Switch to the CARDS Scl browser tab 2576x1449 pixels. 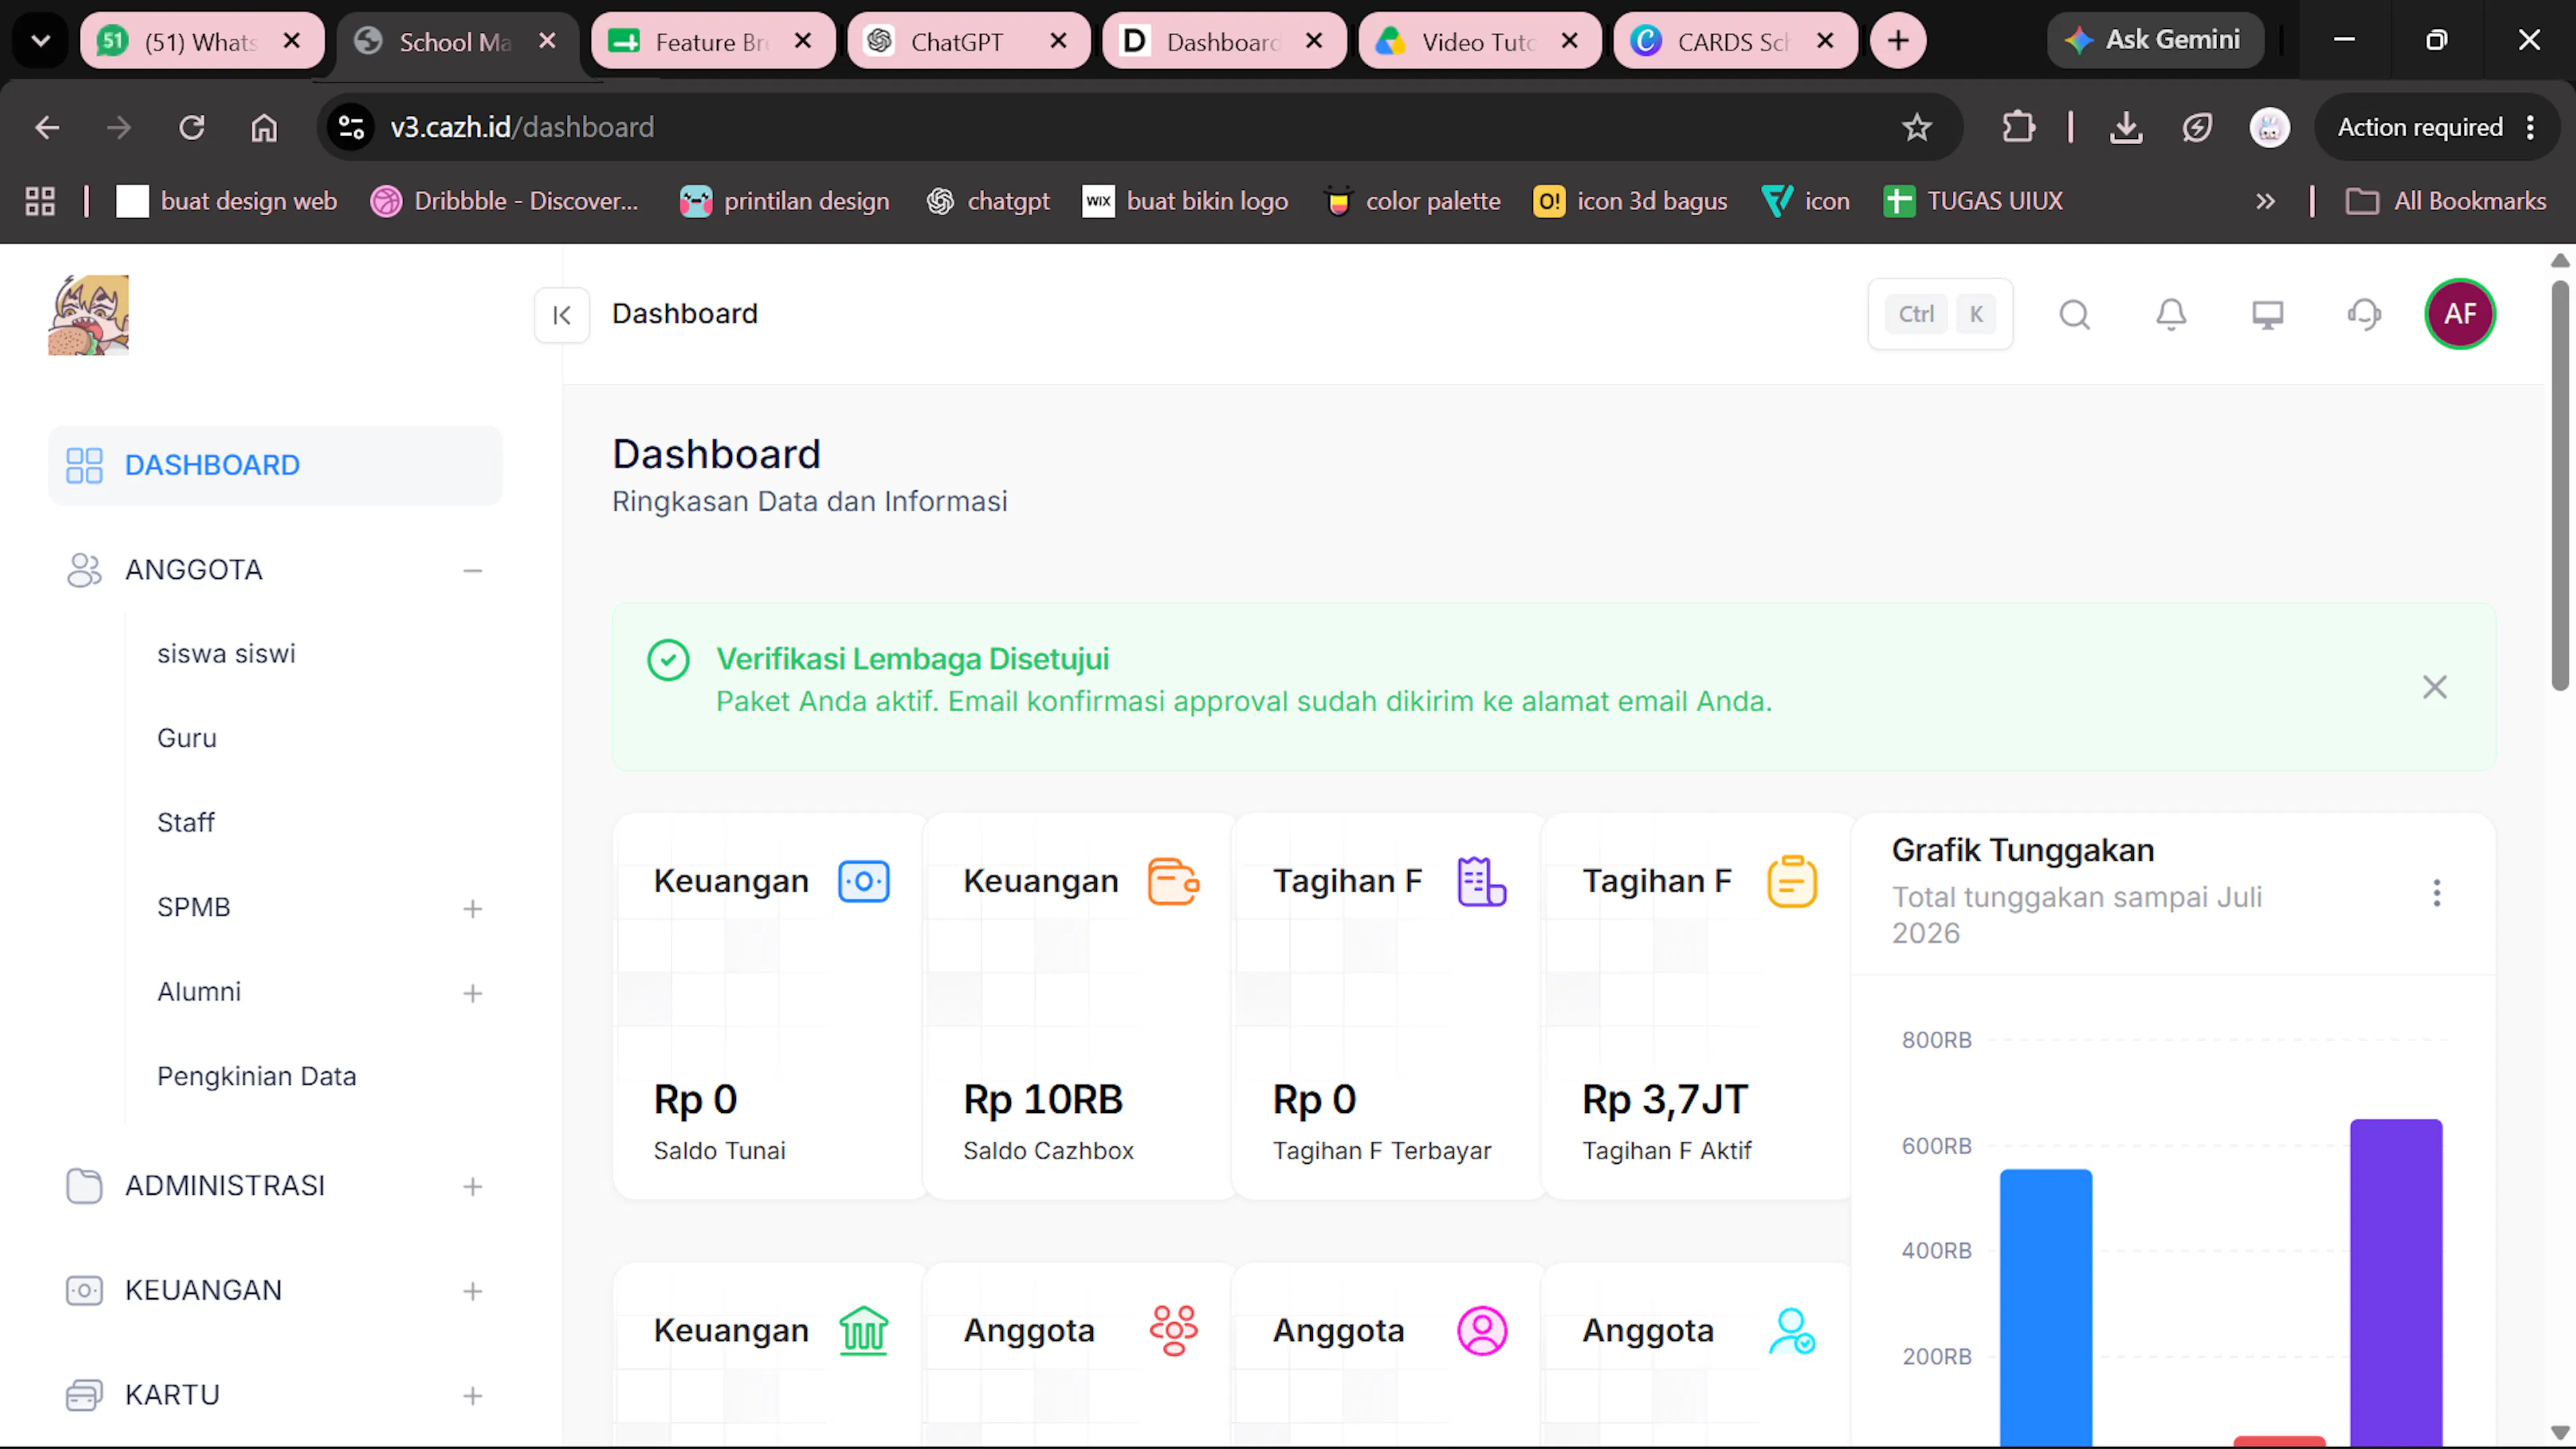click(1735, 41)
